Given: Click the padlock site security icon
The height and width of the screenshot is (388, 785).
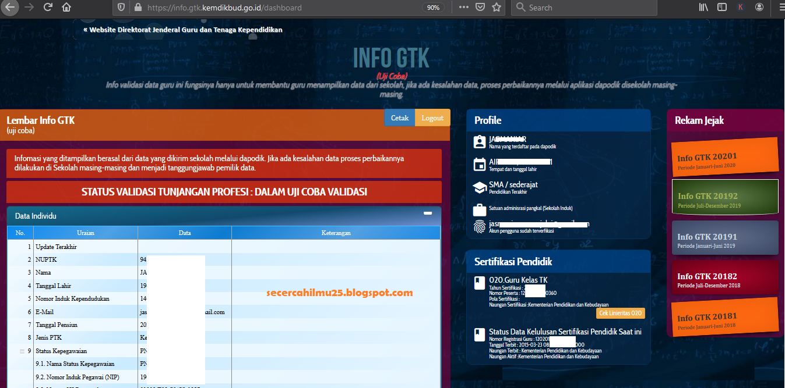Looking at the screenshot, I should click(138, 8).
